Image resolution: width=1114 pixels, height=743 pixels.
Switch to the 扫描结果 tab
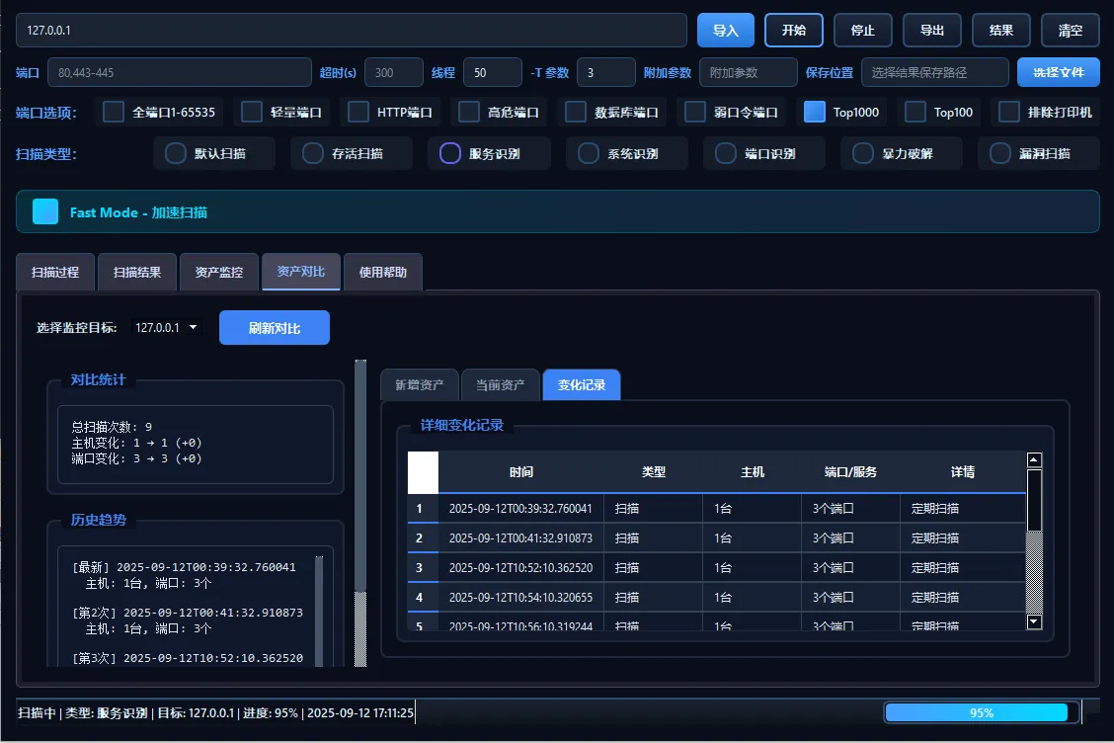136,272
